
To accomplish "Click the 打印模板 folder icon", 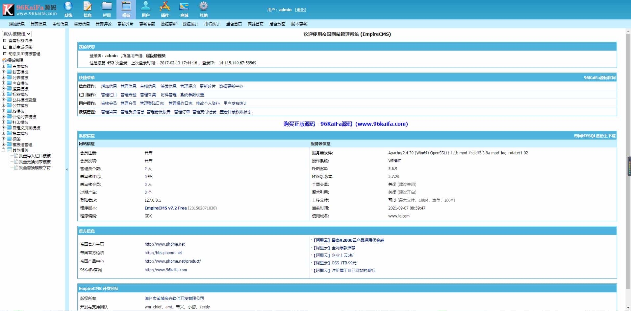I will tap(9, 122).
